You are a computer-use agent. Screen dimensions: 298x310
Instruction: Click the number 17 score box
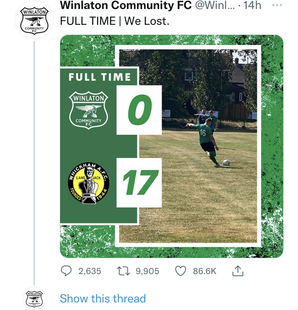pos(140,182)
